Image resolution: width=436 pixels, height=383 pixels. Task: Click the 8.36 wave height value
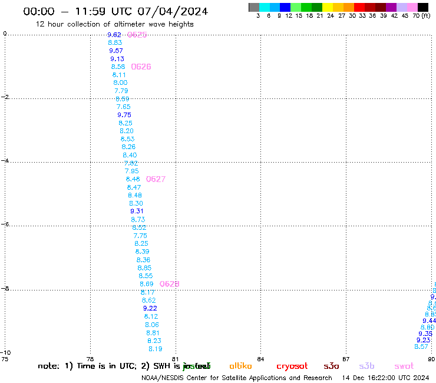pyautogui.click(x=144, y=260)
